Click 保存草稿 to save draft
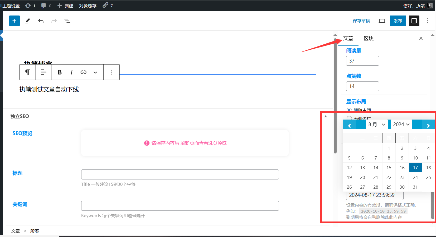The height and width of the screenshot is (237, 436). pos(361,21)
